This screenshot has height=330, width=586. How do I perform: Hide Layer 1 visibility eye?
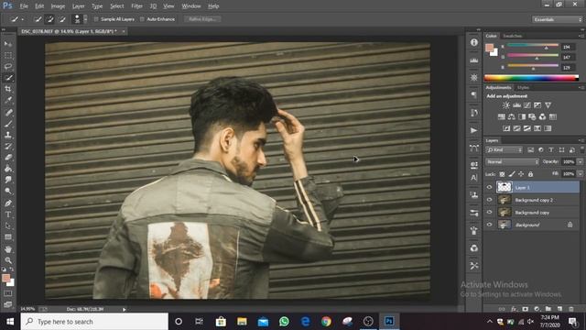[x=489, y=187]
